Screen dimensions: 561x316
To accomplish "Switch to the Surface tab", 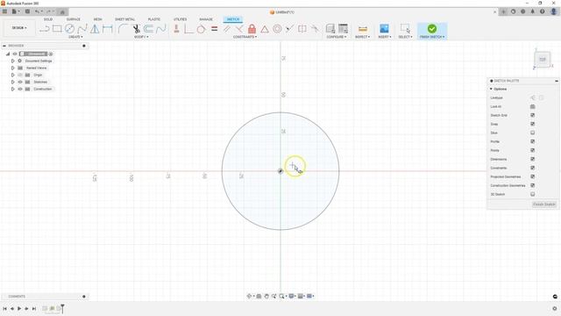I will point(74,19).
